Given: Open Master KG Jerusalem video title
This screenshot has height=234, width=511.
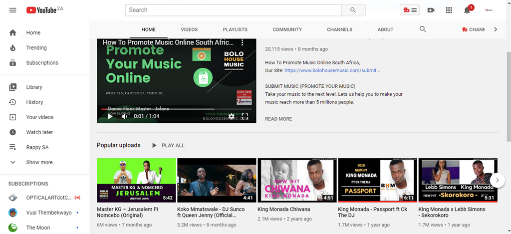Looking at the screenshot, I should (x=128, y=212).
